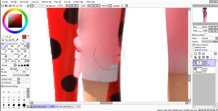Viewport: 218px width, 111px height.
Task: Open the simple circle brush shape dropdown
Action: 18,79
